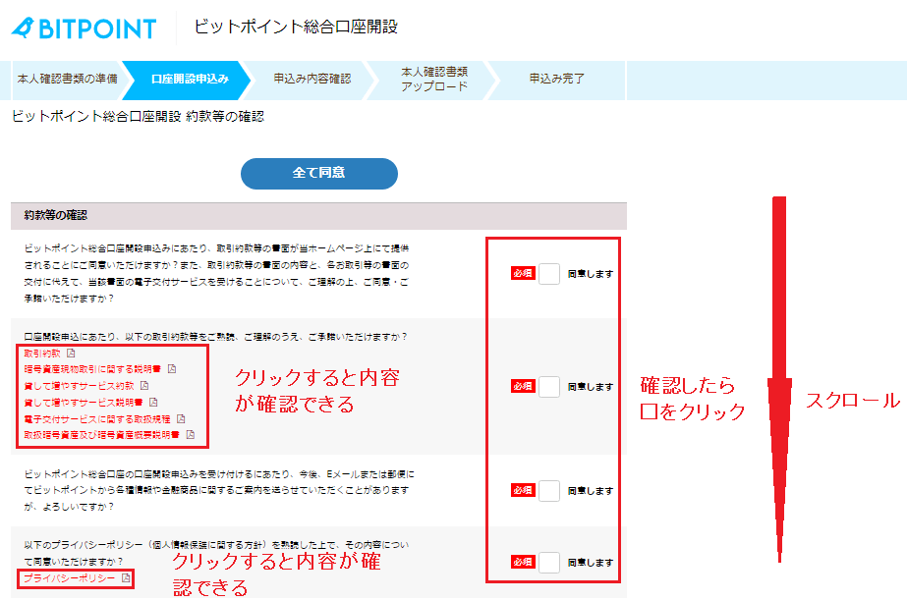Open the 本人確認書類アップロード step
Screen dimensions: 907x601
coord(433,80)
